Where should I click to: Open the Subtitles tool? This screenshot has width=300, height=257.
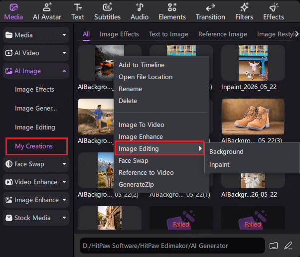tap(107, 12)
